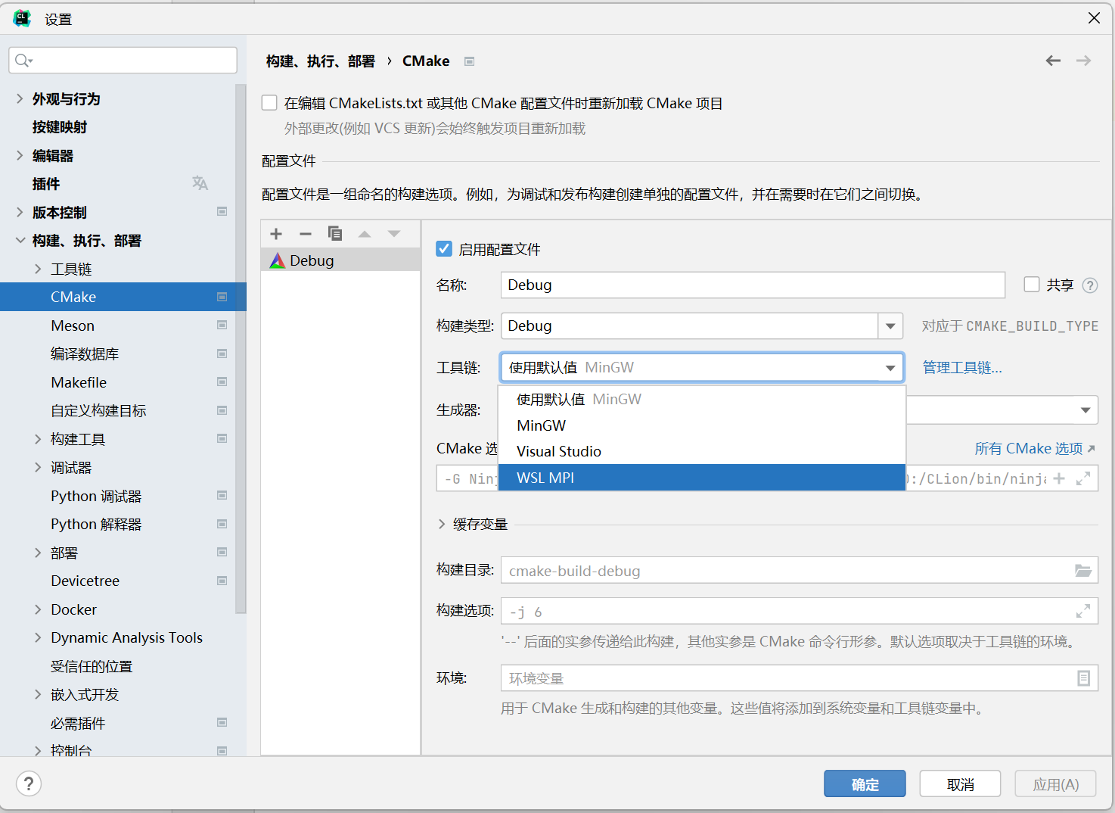1115x813 pixels.
Task: Expand the 缓存变量 section
Action: coord(442,523)
